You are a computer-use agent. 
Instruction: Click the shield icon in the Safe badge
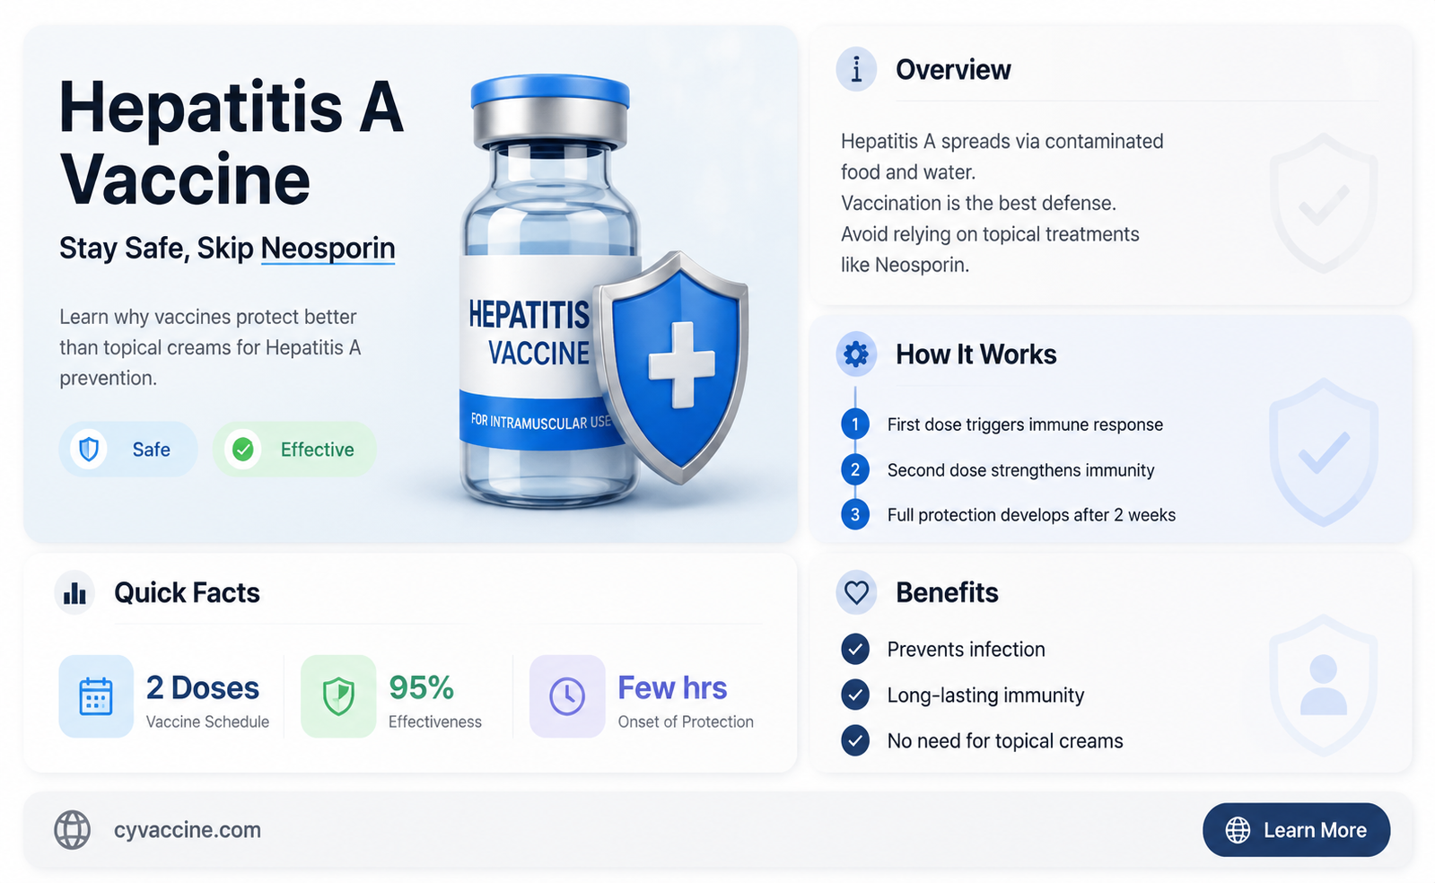coord(89,450)
